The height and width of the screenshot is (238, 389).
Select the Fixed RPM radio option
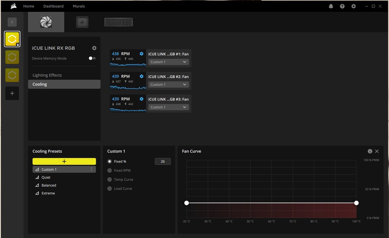tap(110, 171)
